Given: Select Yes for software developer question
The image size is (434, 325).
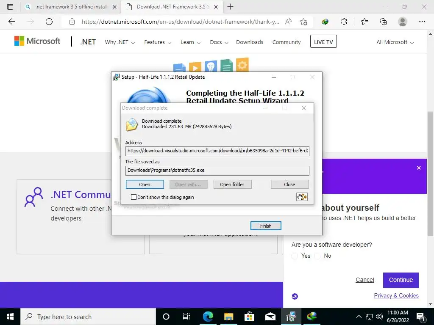Looking at the screenshot, I should [x=295, y=256].
